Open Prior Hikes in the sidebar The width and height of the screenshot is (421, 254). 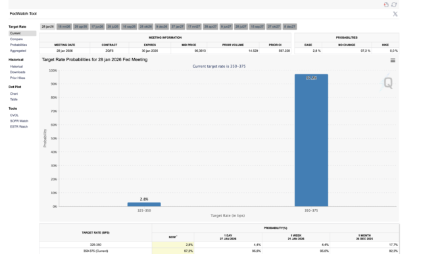tap(18, 78)
